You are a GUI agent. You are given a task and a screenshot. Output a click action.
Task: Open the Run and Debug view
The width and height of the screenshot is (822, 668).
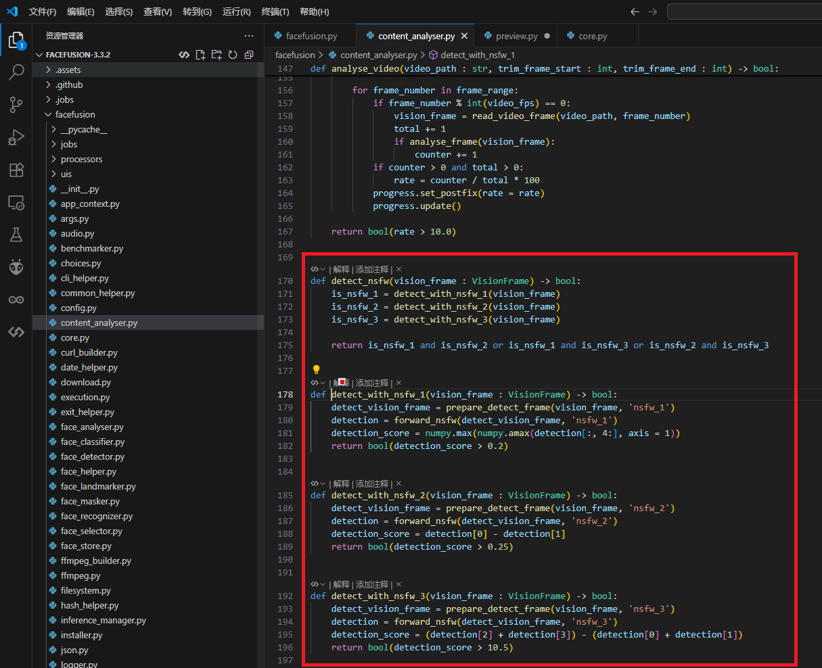pos(16,137)
